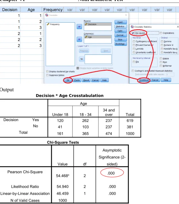Click the Continue button in Statistics dialog
The image size is (179, 204).
pyautogui.click(x=144, y=80)
